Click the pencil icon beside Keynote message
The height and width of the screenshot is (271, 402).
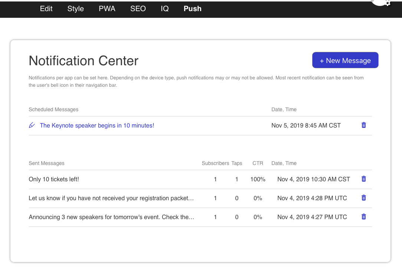(x=32, y=125)
